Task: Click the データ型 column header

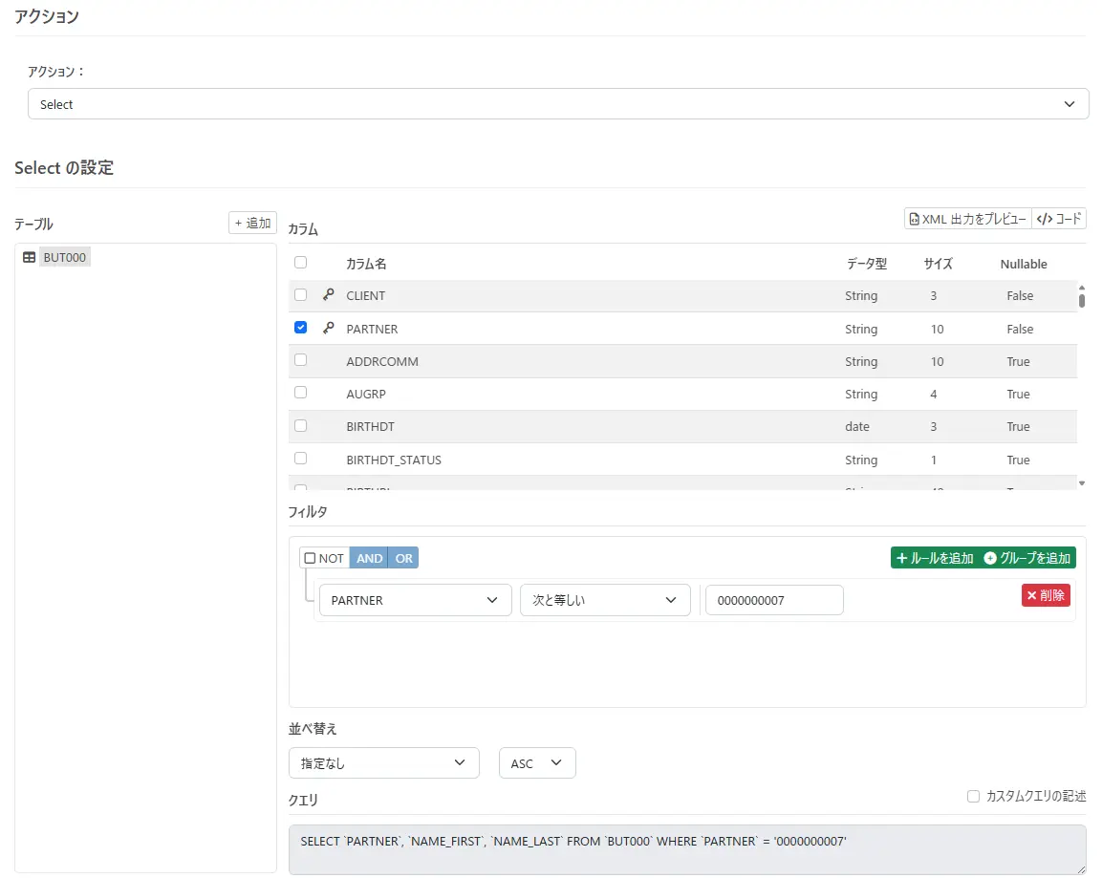Action: (x=867, y=264)
